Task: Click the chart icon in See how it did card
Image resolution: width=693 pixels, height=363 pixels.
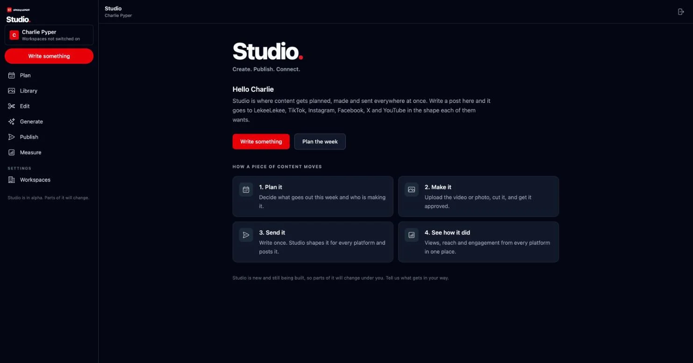Action: 412,235
